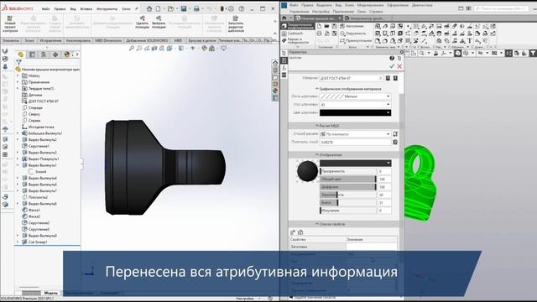Open the Файл menu in SOLIDWORKS
This screenshot has height=302, width=537.
pyautogui.click(x=46, y=9)
